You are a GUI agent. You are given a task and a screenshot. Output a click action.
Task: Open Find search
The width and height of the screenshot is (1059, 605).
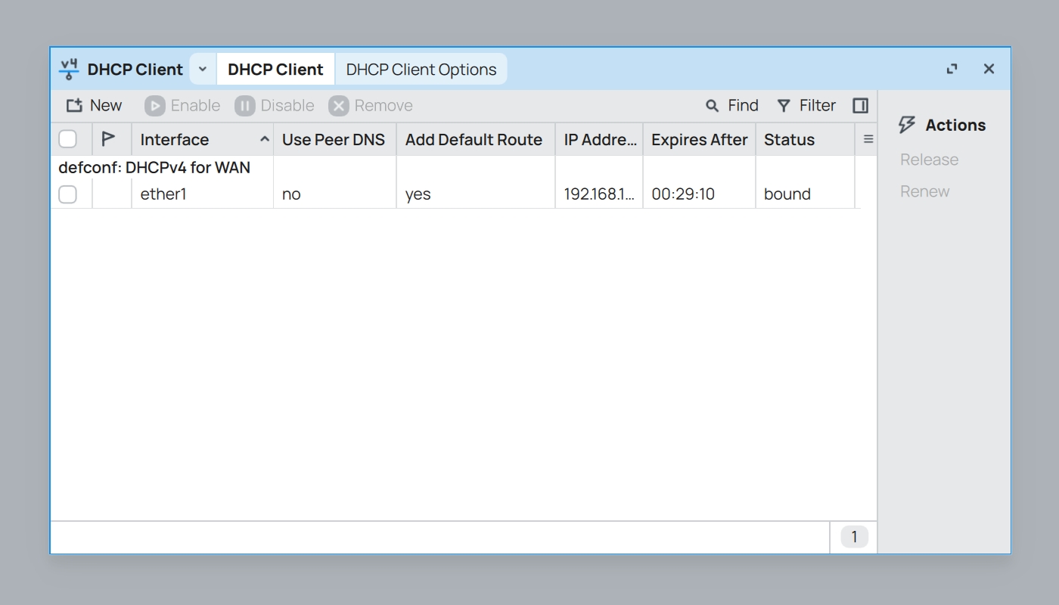point(732,106)
